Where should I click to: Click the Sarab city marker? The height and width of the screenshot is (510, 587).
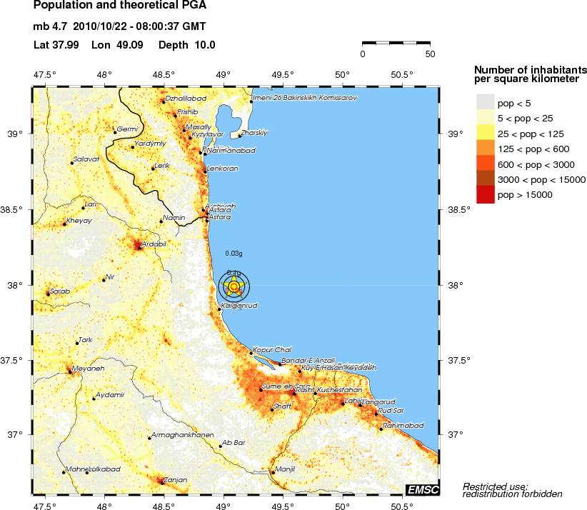click(48, 294)
